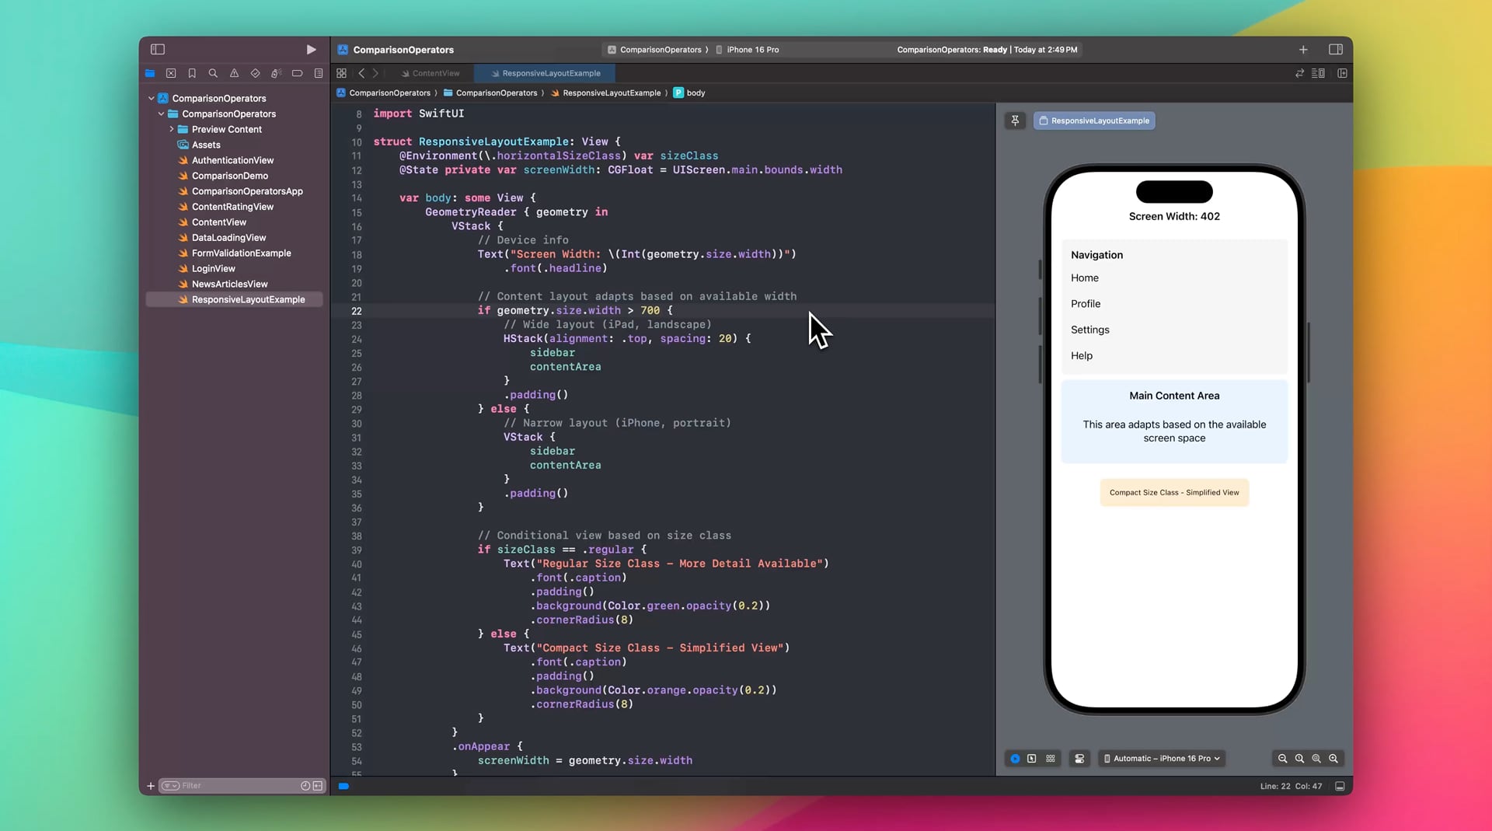This screenshot has height=831, width=1492.
Task: Click the build status activity bar
Action: (x=987, y=50)
